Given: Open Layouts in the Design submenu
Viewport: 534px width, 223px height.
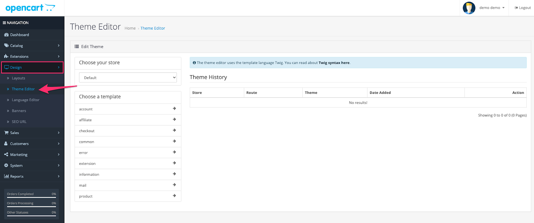Looking at the screenshot, I should [x=18, y=78].
